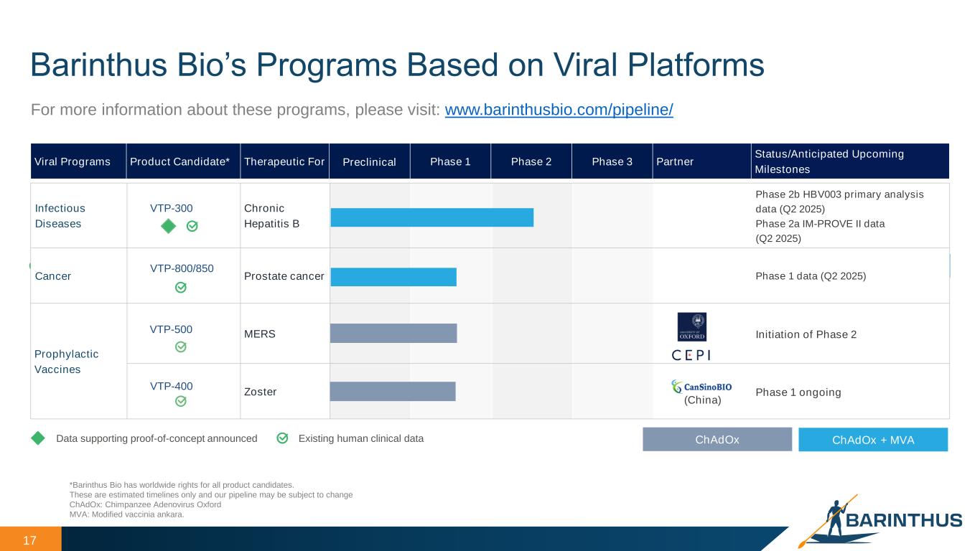Click the VTP-300 product candidate label
Screen dimensions: 980x551
(171, 208)
